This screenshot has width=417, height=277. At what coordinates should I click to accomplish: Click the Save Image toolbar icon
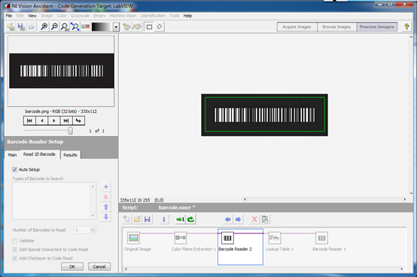(21, 26)
